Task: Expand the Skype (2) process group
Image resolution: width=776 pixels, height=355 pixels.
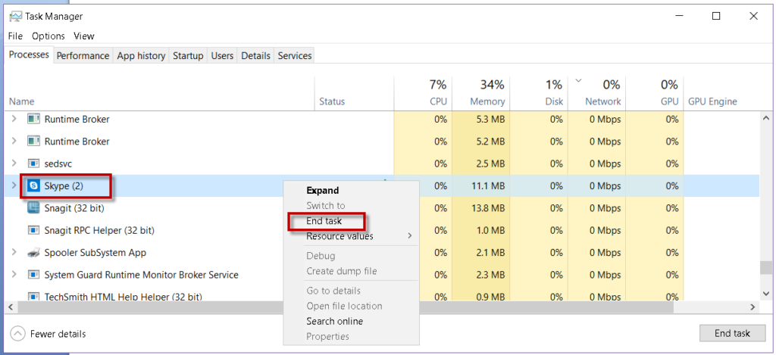Action: click(14, 186)
